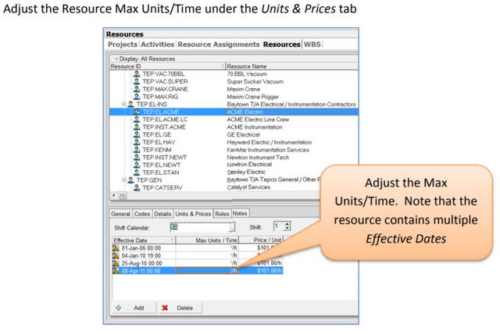Open the Projects tab

click(123, 44)
